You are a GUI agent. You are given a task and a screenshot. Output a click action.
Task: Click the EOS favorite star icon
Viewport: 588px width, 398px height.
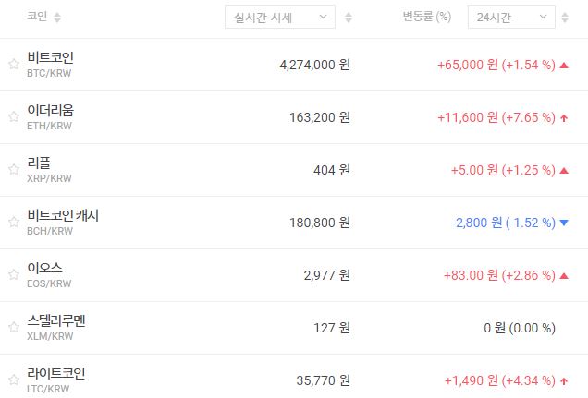point(13,275)
